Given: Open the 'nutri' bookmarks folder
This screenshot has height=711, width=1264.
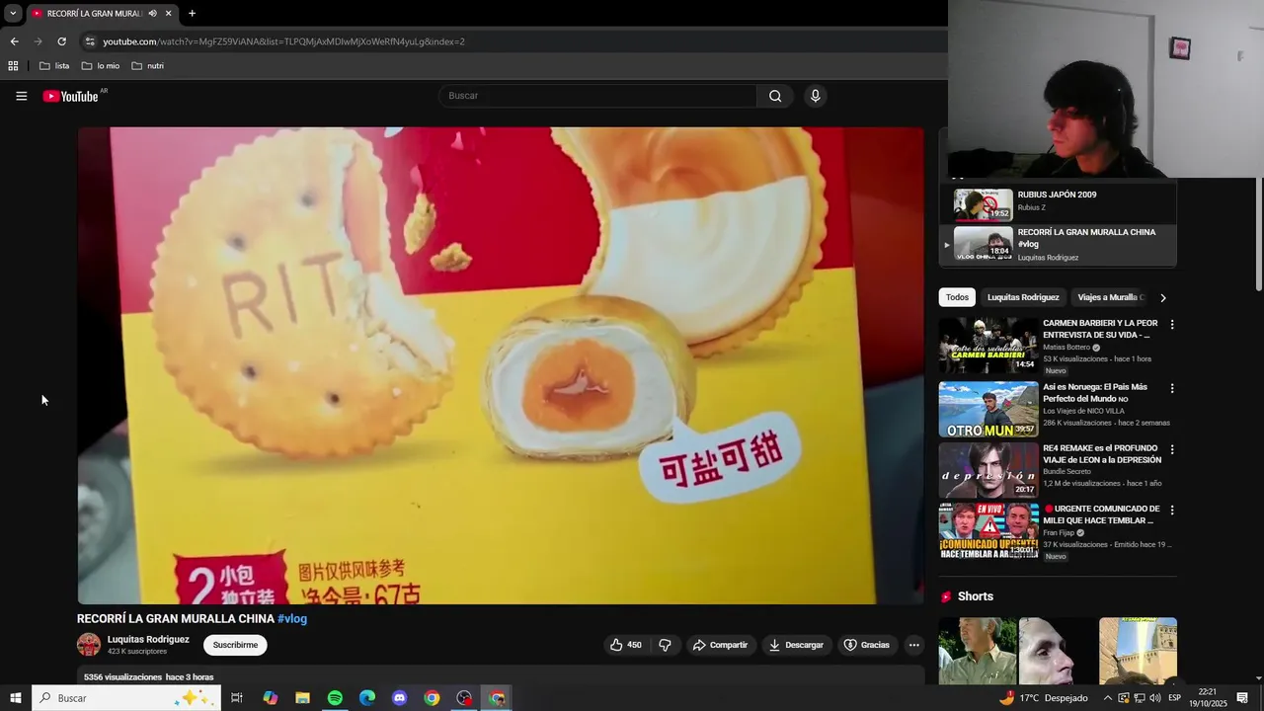Looking at the screenshot, I should point(148,66).
